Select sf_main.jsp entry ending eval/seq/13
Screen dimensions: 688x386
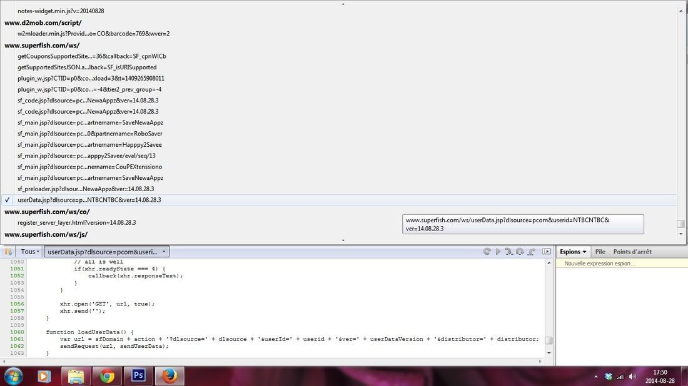click(86, 156)
